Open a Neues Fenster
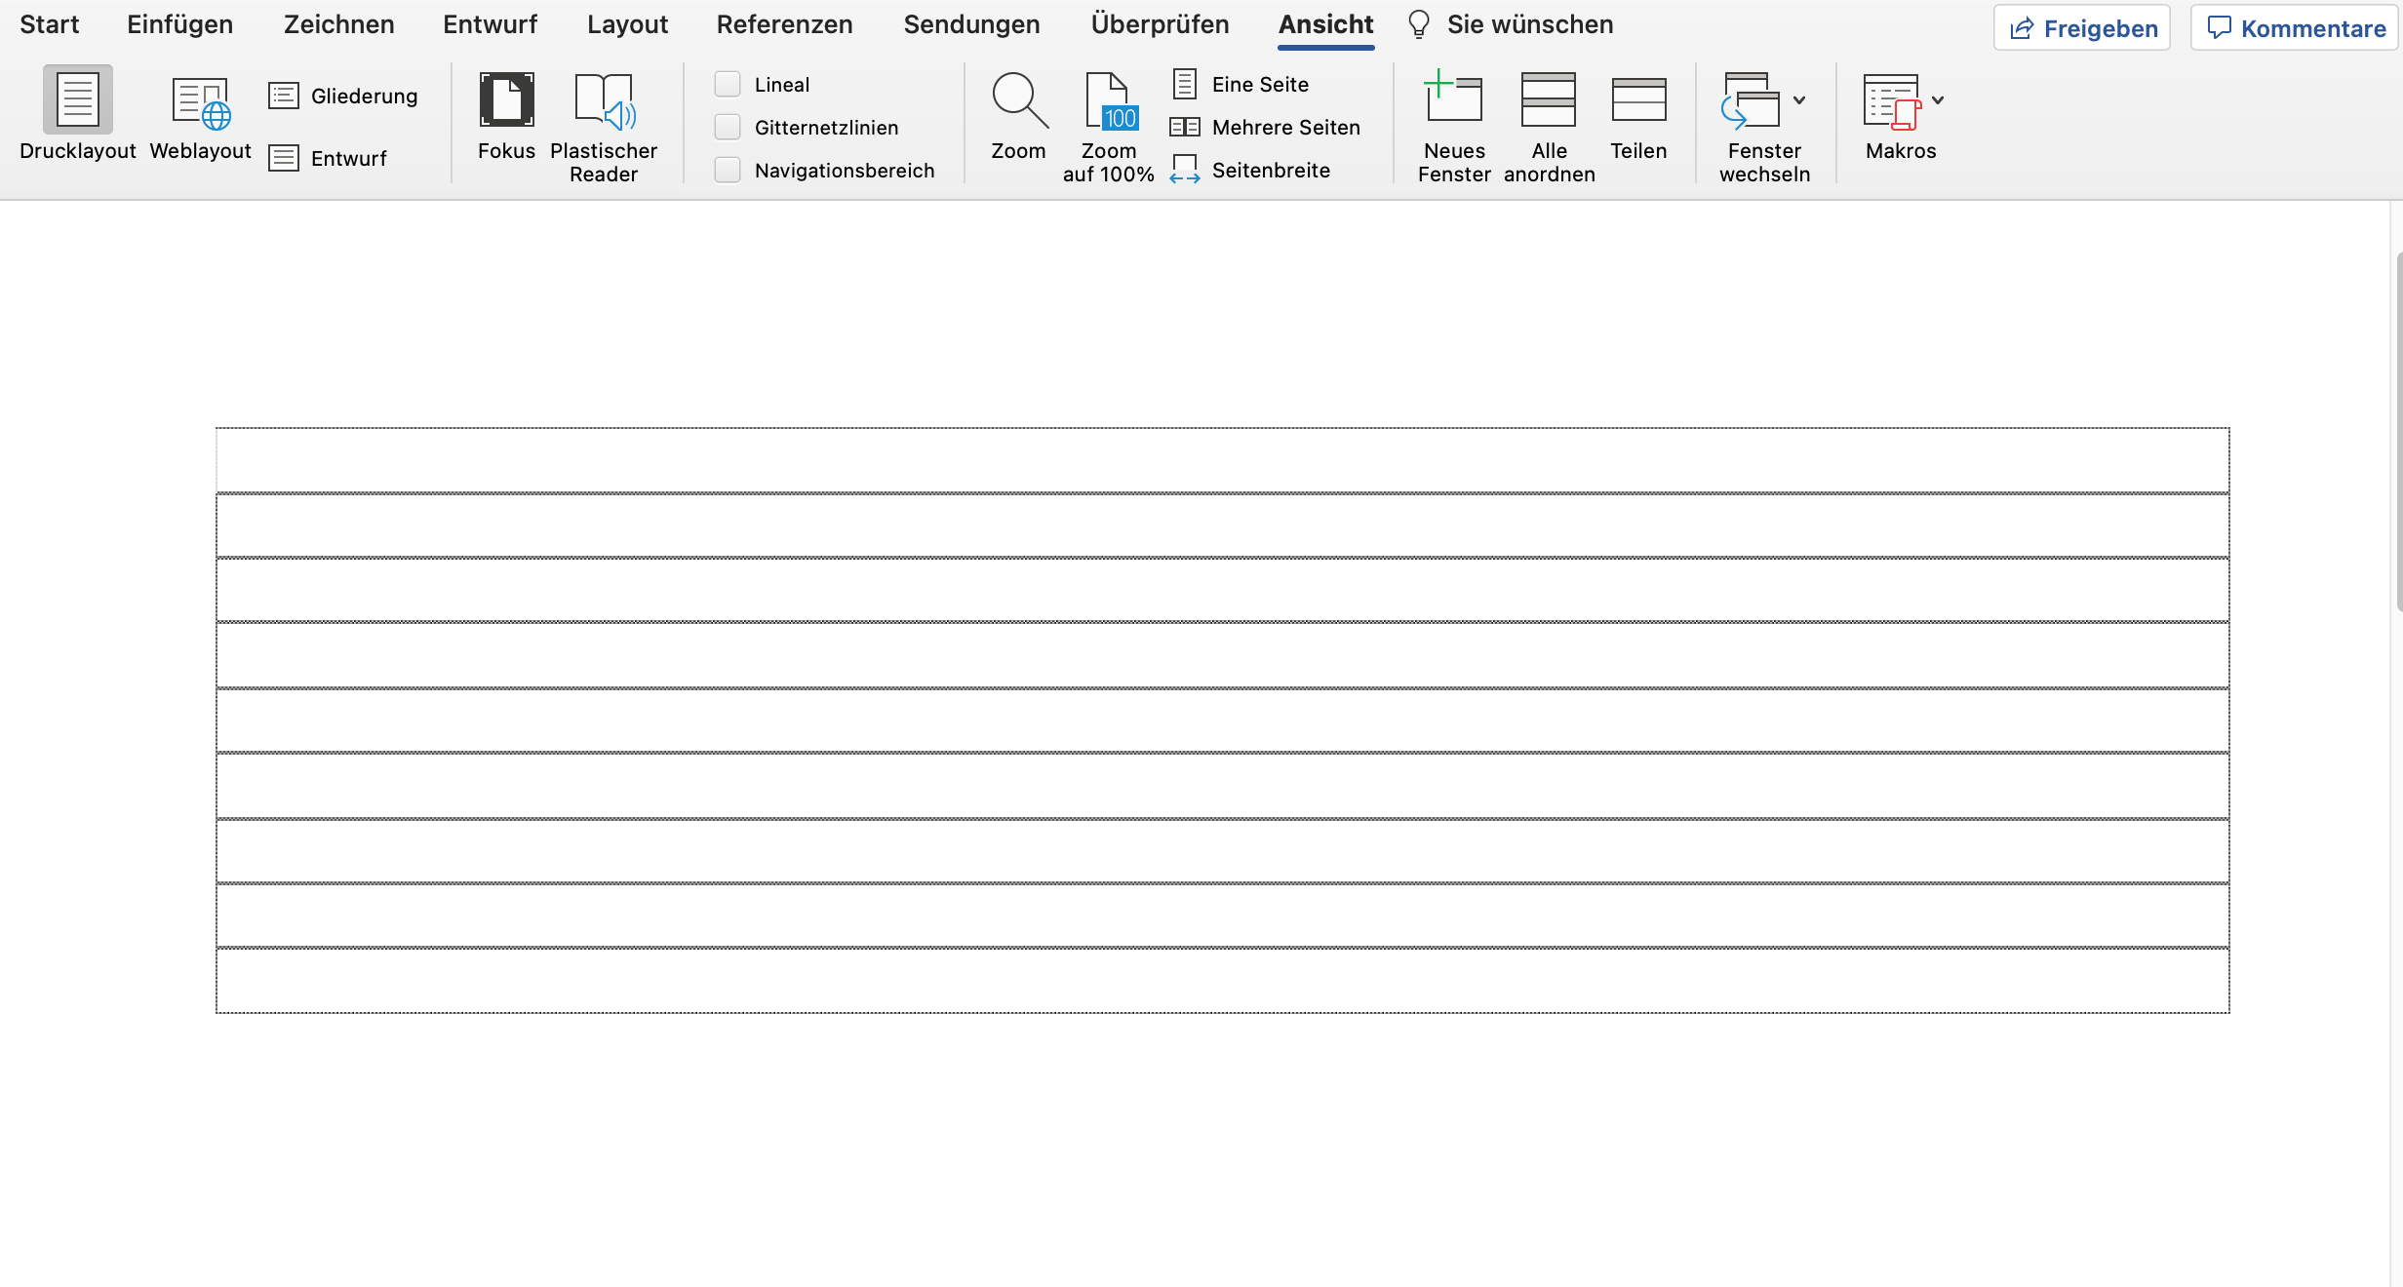2403x1287 pixels. (1452, 125)
